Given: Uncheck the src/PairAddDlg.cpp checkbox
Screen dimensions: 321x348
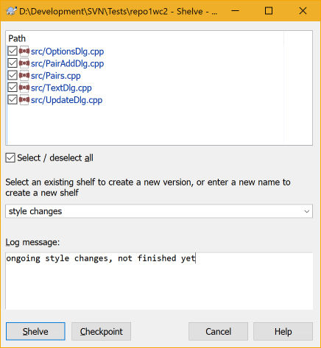Looking at the screenshot, I should tap(13, 63).
